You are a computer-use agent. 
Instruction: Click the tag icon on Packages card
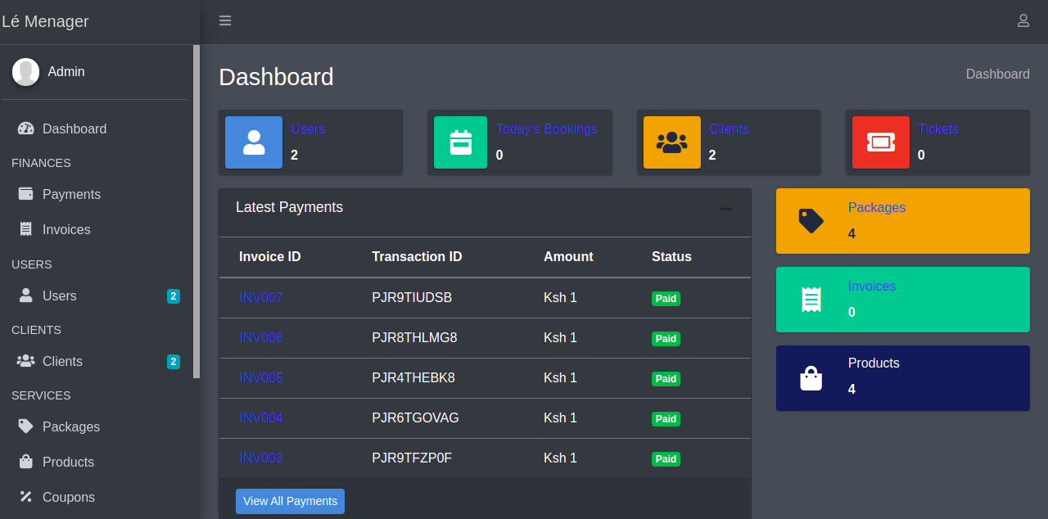click(811, 221)
